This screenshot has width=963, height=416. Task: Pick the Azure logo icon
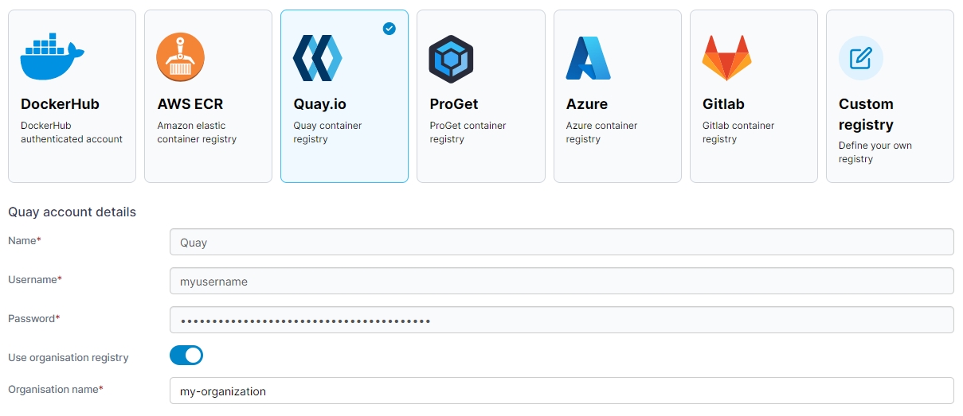click(588, 58)
